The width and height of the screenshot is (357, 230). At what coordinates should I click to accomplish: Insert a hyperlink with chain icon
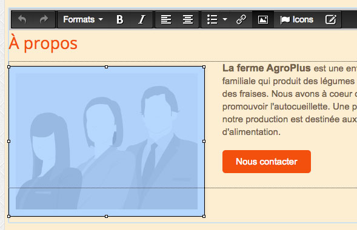click(241, 19)
